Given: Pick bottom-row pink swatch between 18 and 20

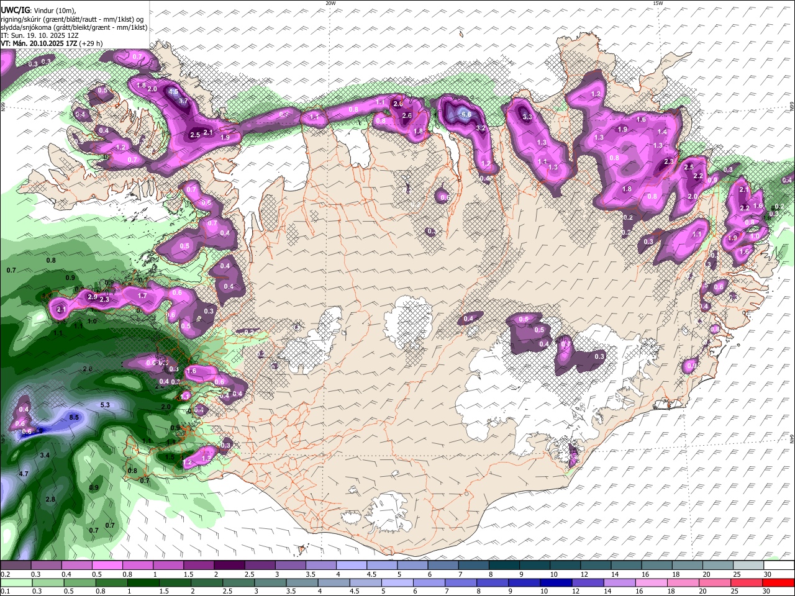Looking at the screenshot, I should [682, 583].
